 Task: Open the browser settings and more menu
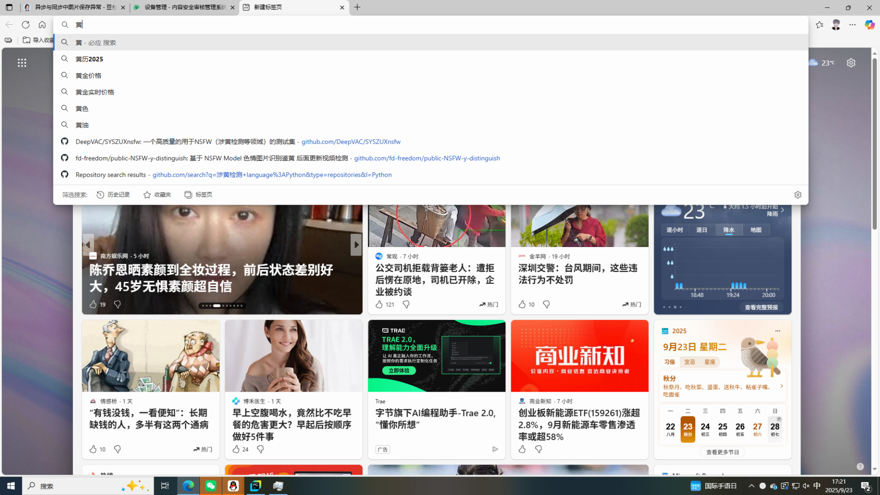click(852, 25)
